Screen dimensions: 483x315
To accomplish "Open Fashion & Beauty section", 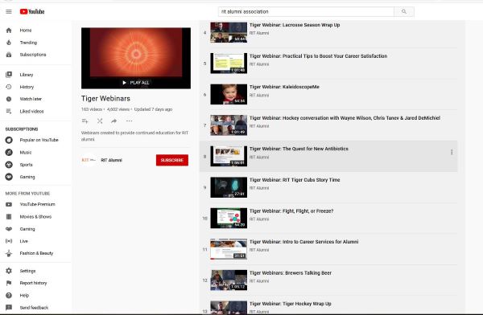I will point(35,253).
